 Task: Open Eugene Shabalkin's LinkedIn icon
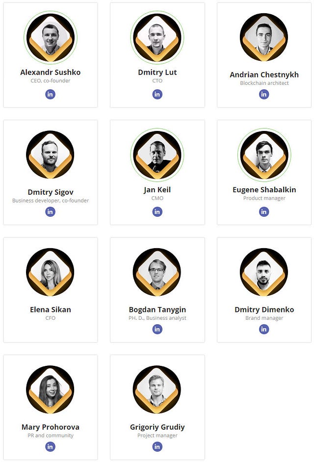tap(264, 211)
